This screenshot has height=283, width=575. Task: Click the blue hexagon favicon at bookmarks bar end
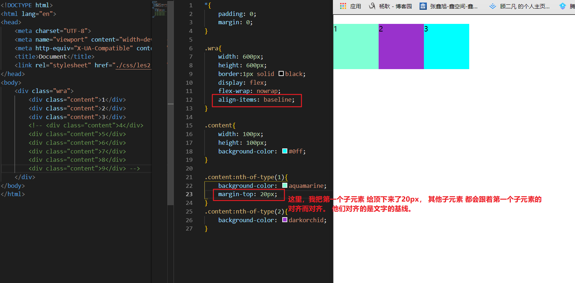[x=562, y=6]
